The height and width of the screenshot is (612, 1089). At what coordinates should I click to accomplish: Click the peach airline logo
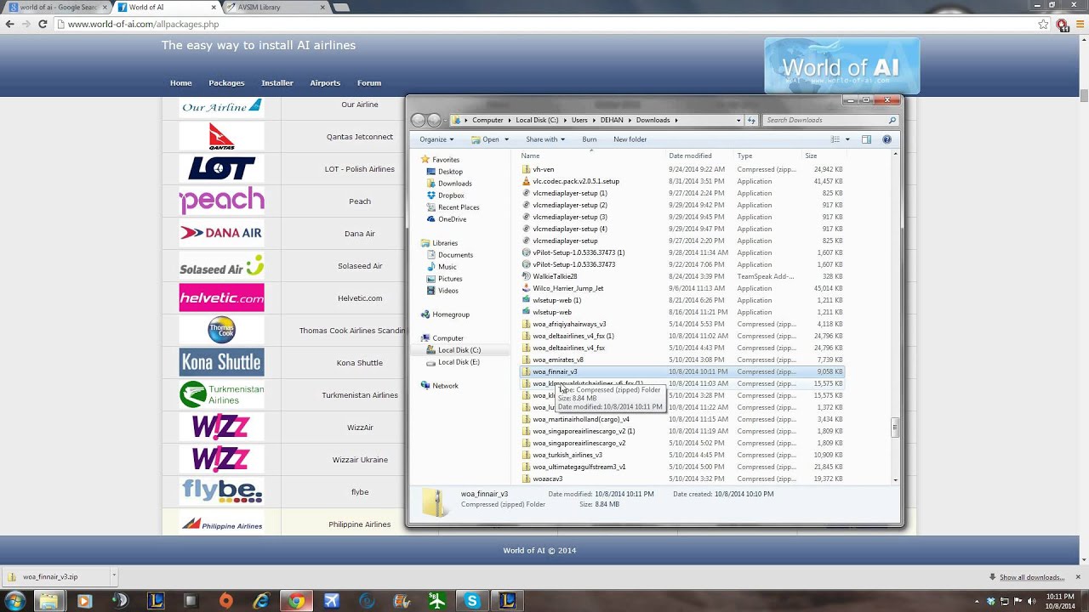[x=221, y=201]
